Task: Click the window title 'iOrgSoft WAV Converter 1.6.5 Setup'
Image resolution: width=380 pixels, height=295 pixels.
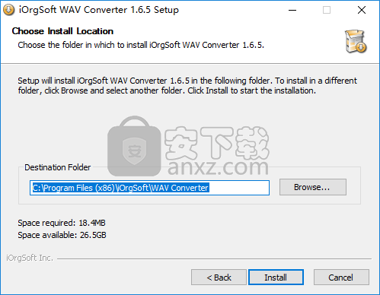Action: click(99, 10)
